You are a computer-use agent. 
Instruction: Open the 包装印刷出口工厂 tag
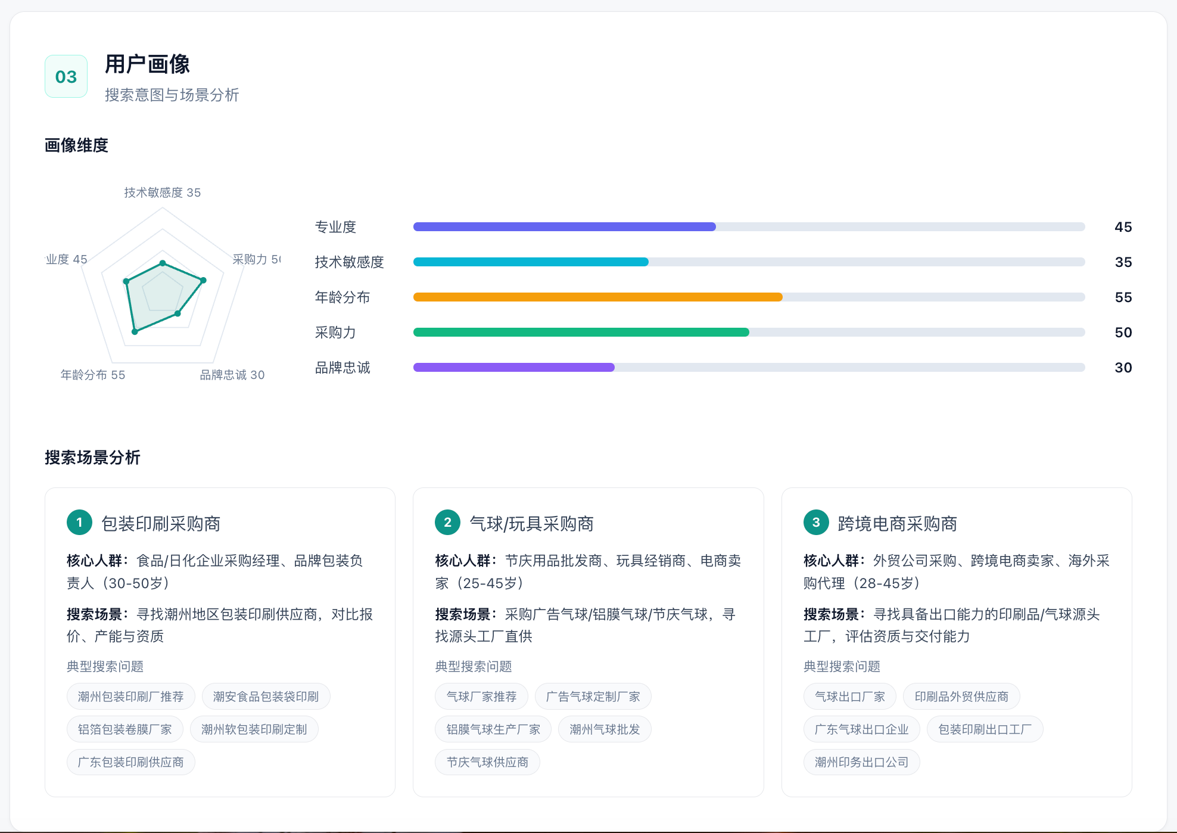985,729
